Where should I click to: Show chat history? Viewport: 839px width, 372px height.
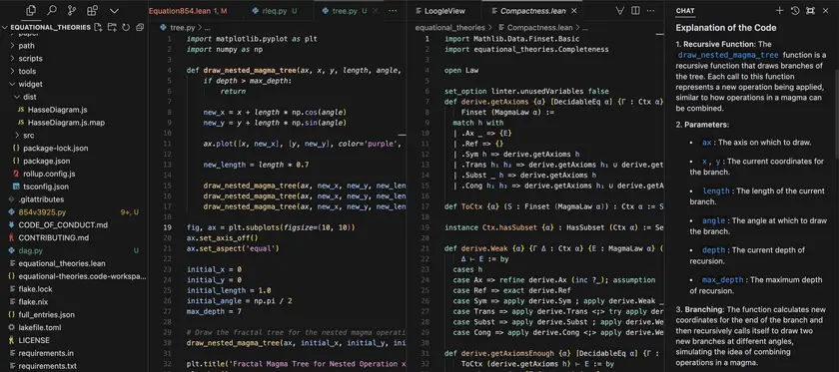pos(795,11)
